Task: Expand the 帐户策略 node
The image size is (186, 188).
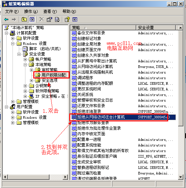Action: click(x=25, y=59)
